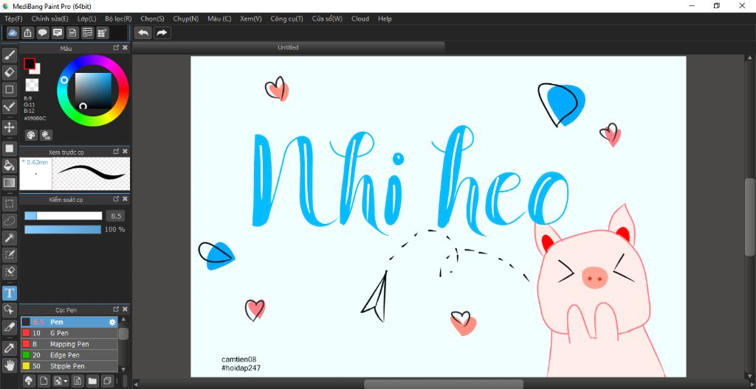Open the Help menu
756x389 pixels.
pyautogui.click(x=385, y=18)
